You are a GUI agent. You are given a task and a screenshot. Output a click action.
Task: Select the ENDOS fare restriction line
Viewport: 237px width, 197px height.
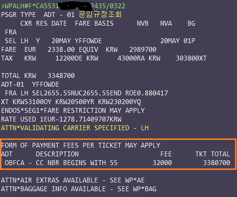click(x=73, y=110)
